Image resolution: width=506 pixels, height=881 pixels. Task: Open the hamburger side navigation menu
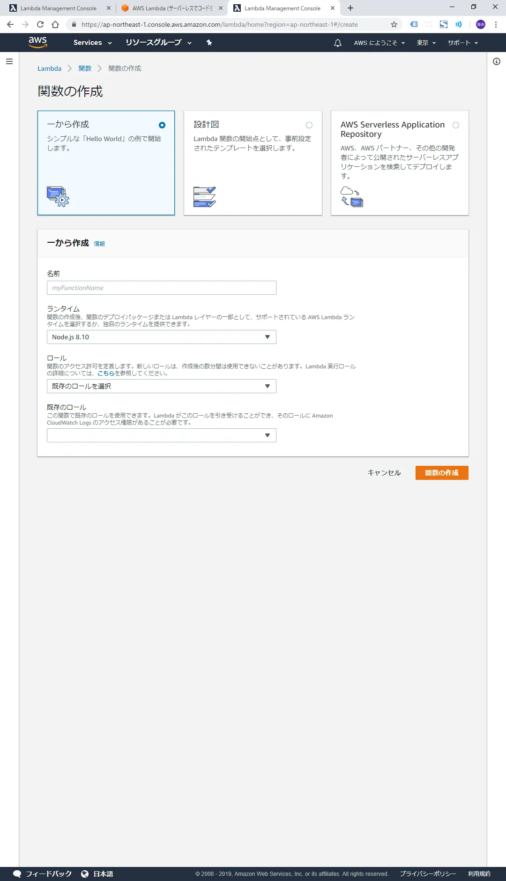point(9,61)
